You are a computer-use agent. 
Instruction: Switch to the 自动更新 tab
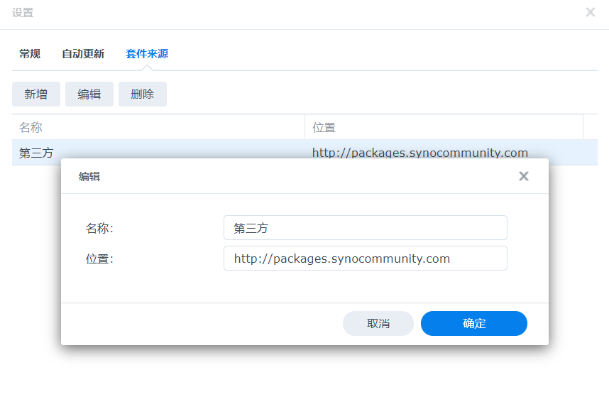[83, 54]
